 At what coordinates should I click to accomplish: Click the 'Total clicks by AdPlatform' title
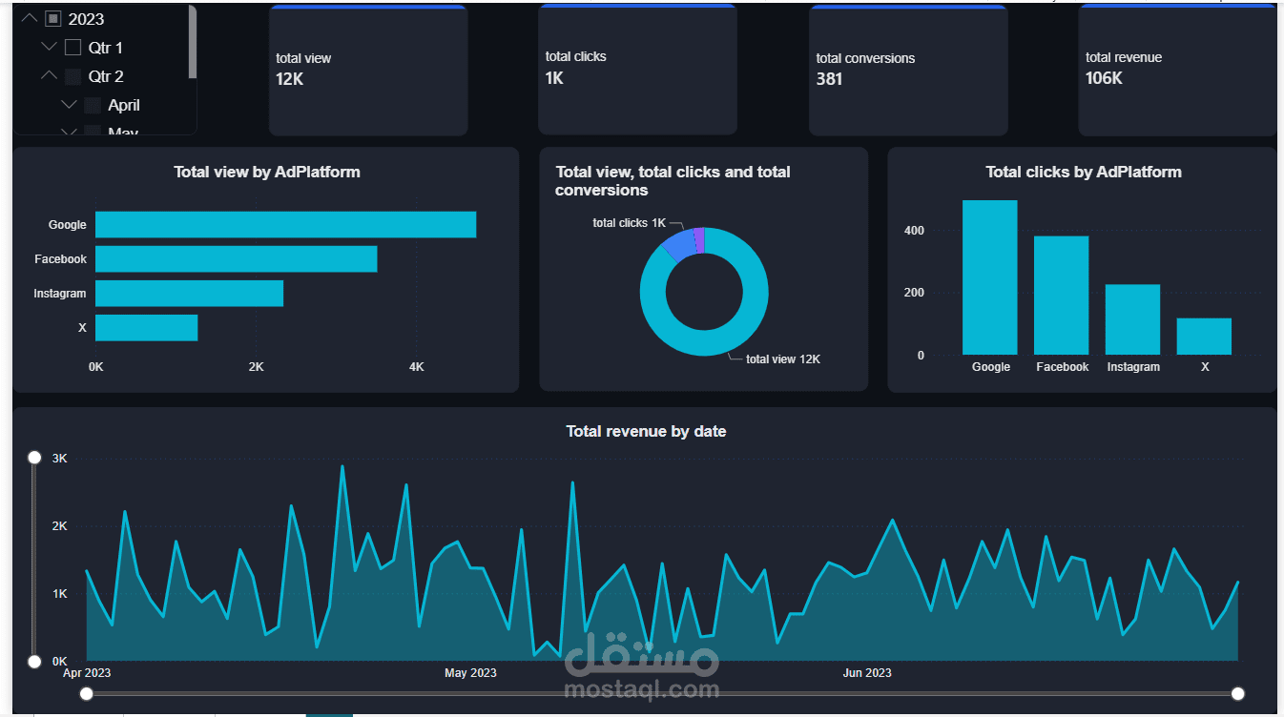pos(1084,173)
